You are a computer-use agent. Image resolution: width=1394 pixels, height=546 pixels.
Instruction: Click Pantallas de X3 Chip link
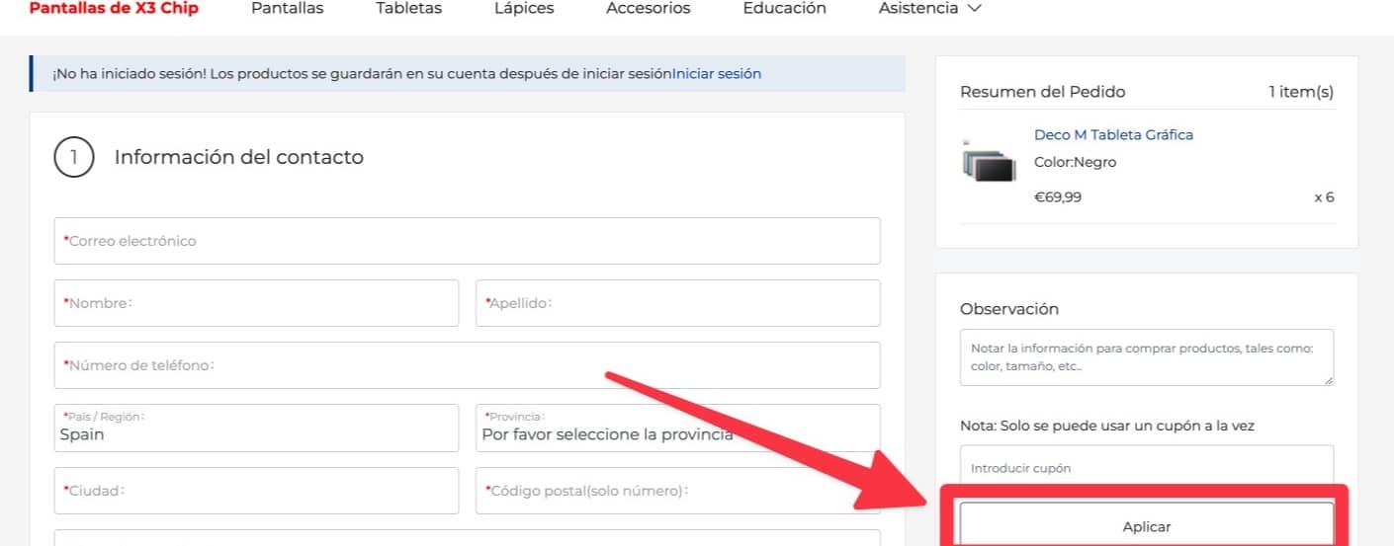(x=114, y=9)
